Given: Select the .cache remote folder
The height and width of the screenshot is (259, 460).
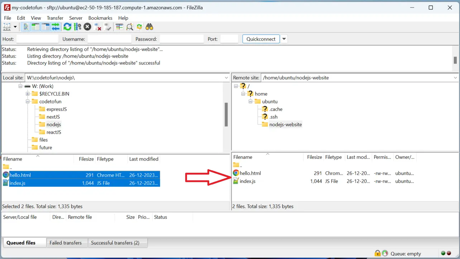Looking at the screenshot, I should pos(276,109).
